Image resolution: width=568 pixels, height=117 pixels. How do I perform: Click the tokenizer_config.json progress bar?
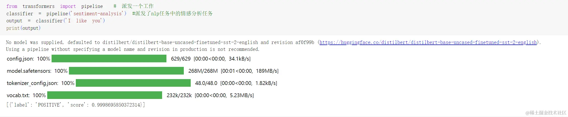click(x=133, y=83)
